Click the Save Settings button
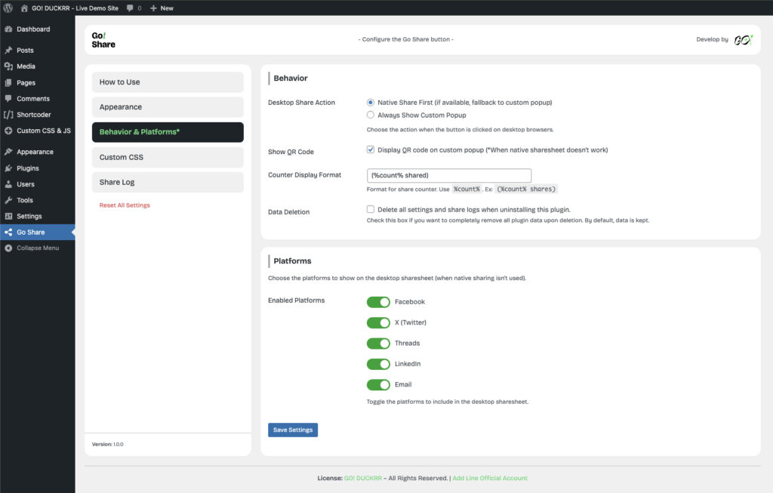The width and height of the screenshot is (773, 493). point(293,430)
